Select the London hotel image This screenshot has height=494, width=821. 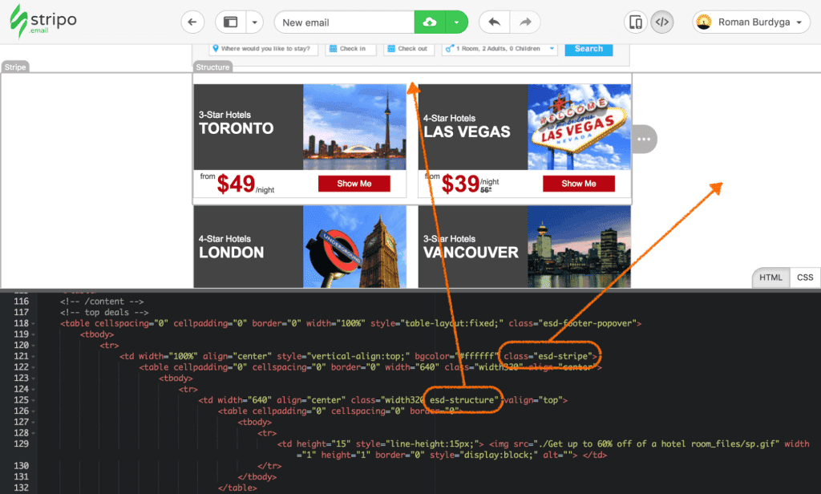pyautogui.click(x=354, y=246)
